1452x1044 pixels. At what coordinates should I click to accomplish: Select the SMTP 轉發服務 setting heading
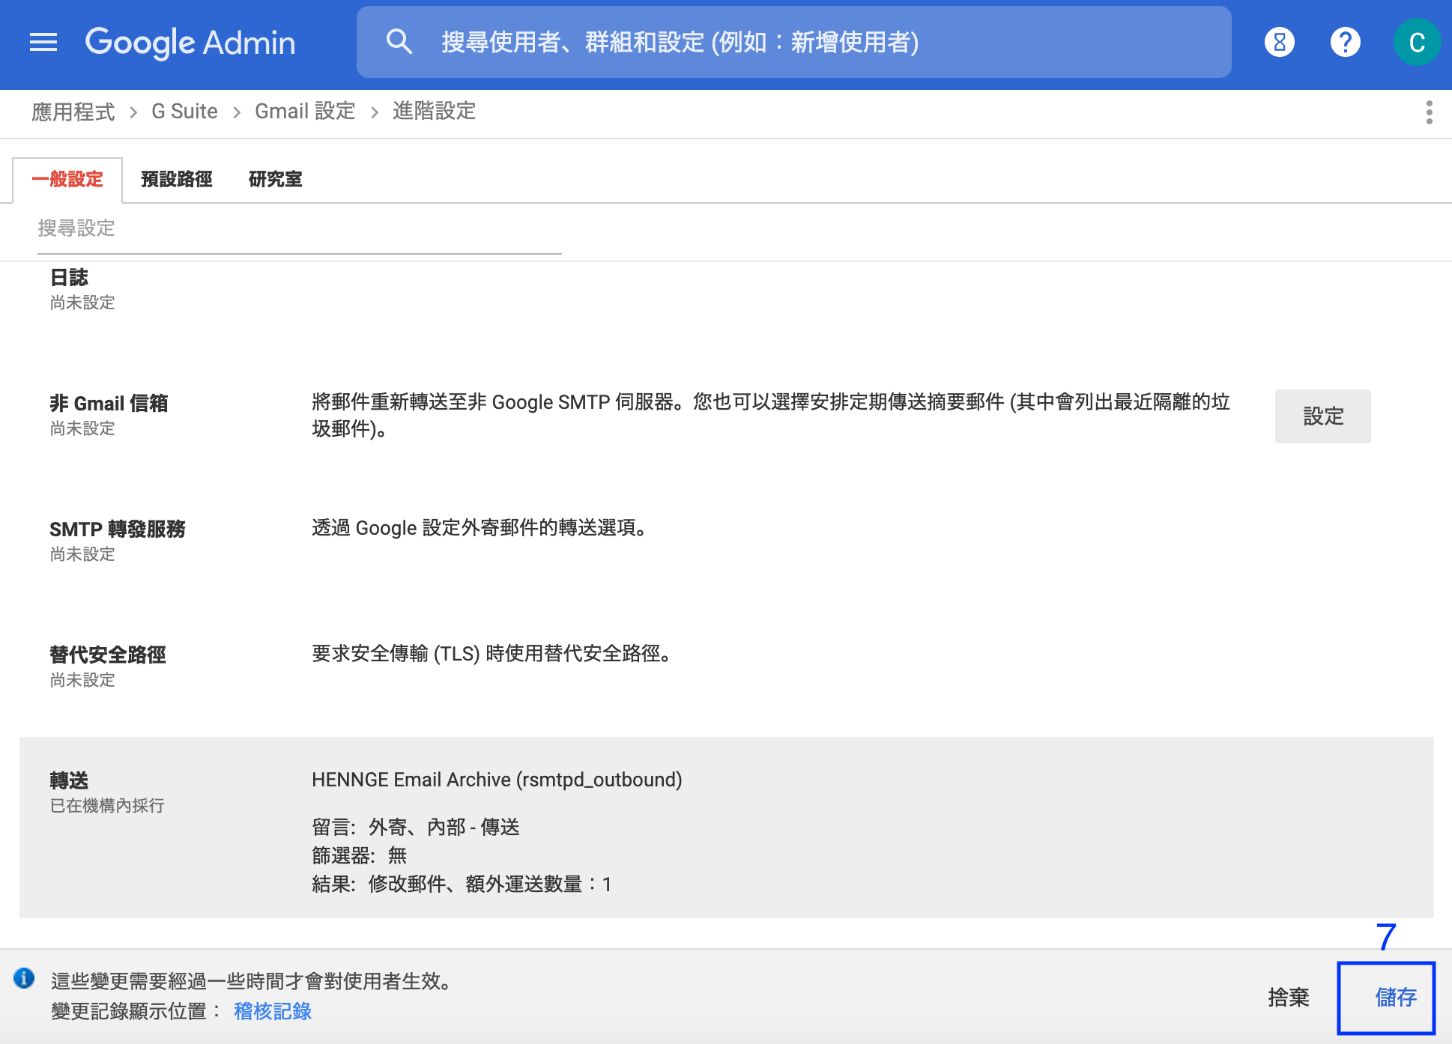click(x=118, y=529)
